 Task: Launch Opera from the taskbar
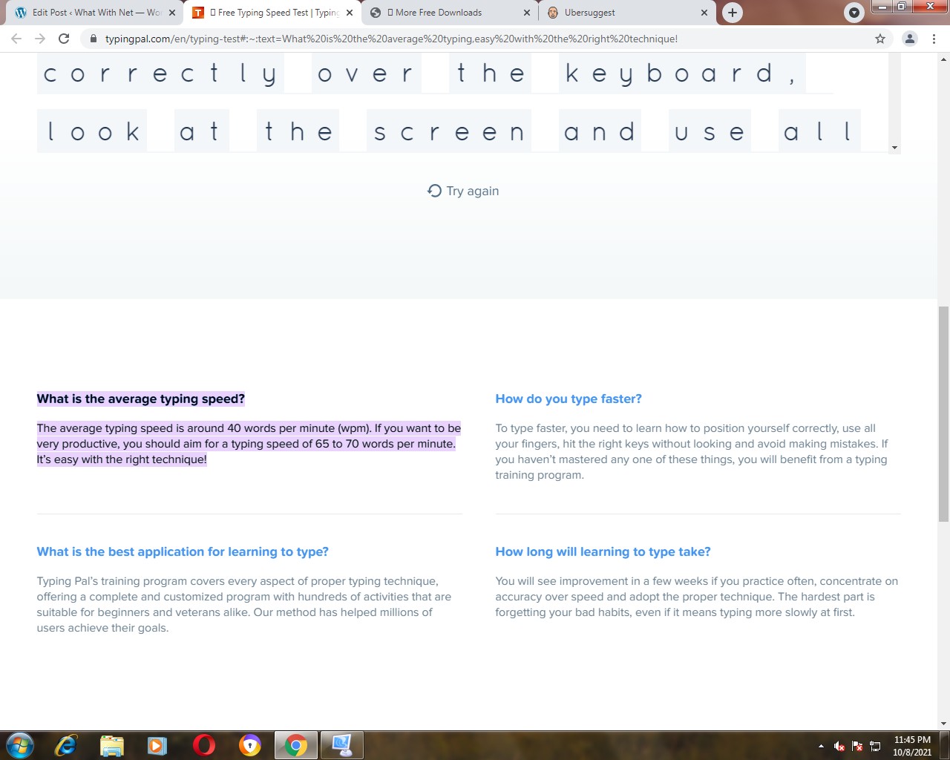pos(203,745)
